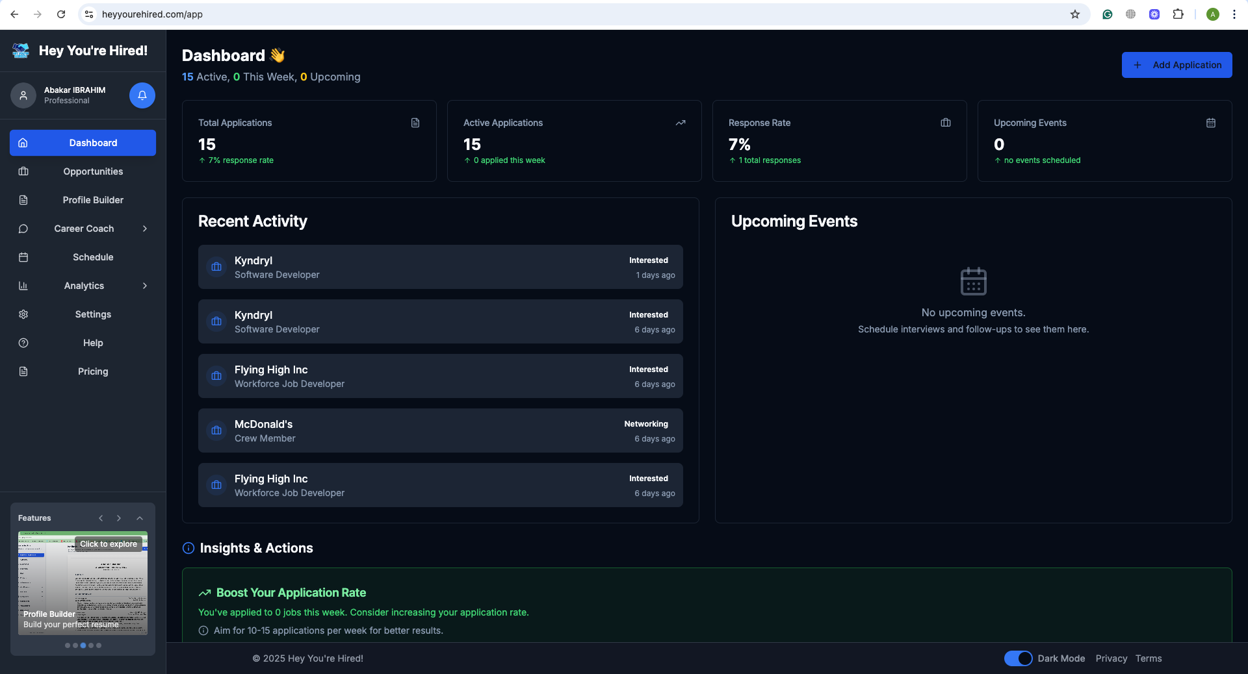The width and height of the screenshot is (1248, 674).
Task: Open the McDonald's Crew Member entry
Action: (441, 431)
